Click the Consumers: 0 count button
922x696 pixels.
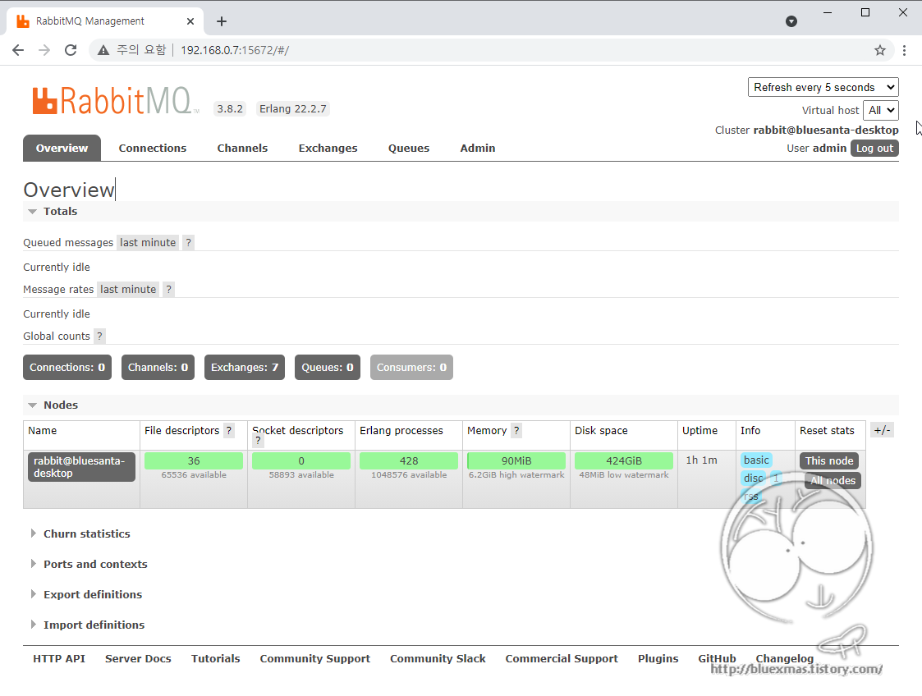point(411,368)
